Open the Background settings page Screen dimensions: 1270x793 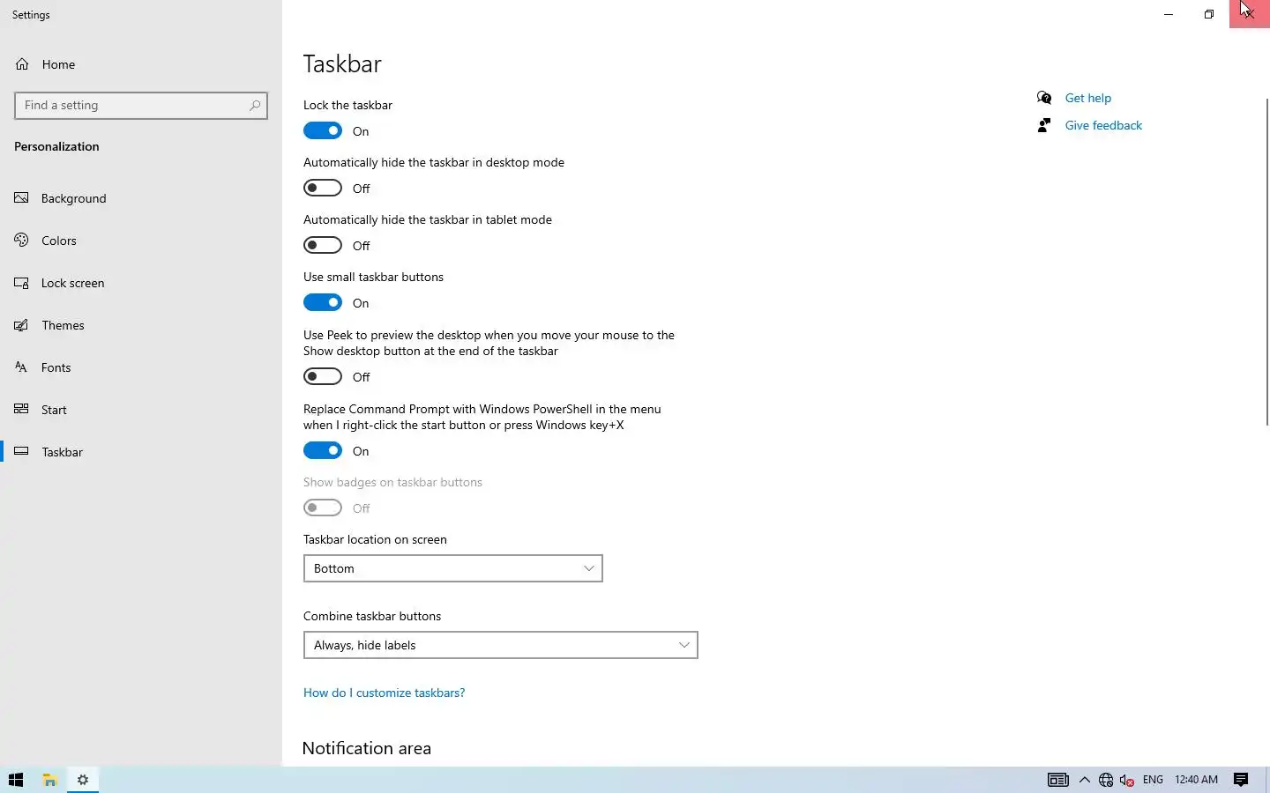141,198
